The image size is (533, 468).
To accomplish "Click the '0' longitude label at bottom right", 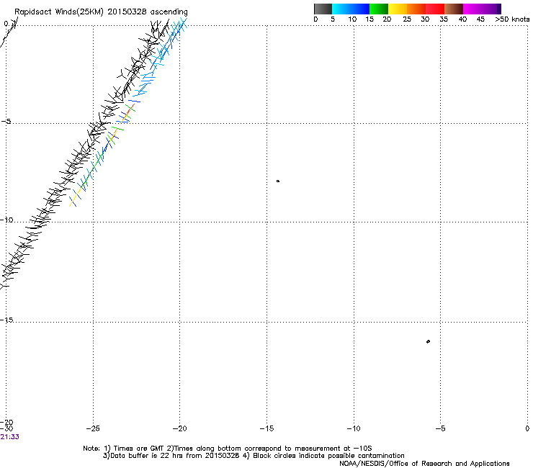I will (x=527, y=428).
